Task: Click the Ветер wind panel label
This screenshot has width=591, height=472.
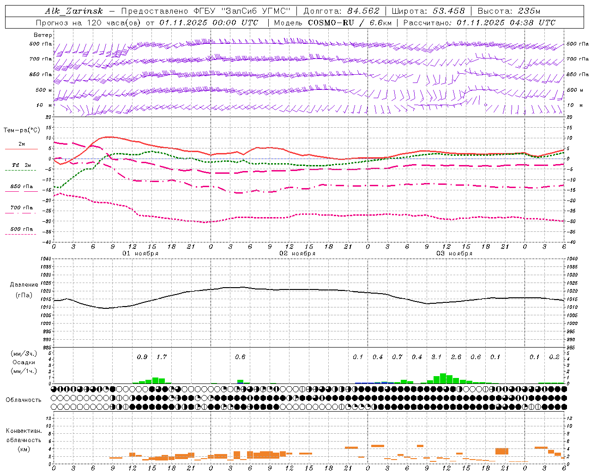Action: coord(43,35)
